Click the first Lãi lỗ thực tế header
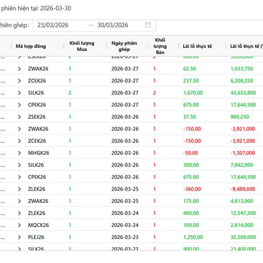Image resolution: width=263 pixels, height=263 pixels. 197,46
